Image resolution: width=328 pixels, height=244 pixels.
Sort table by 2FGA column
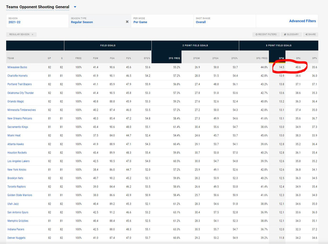(x=215, y=58)
